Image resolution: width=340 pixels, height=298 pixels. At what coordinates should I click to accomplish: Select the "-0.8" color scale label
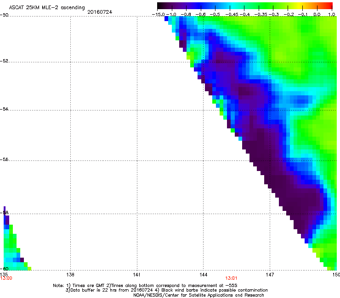coord(186,15)
